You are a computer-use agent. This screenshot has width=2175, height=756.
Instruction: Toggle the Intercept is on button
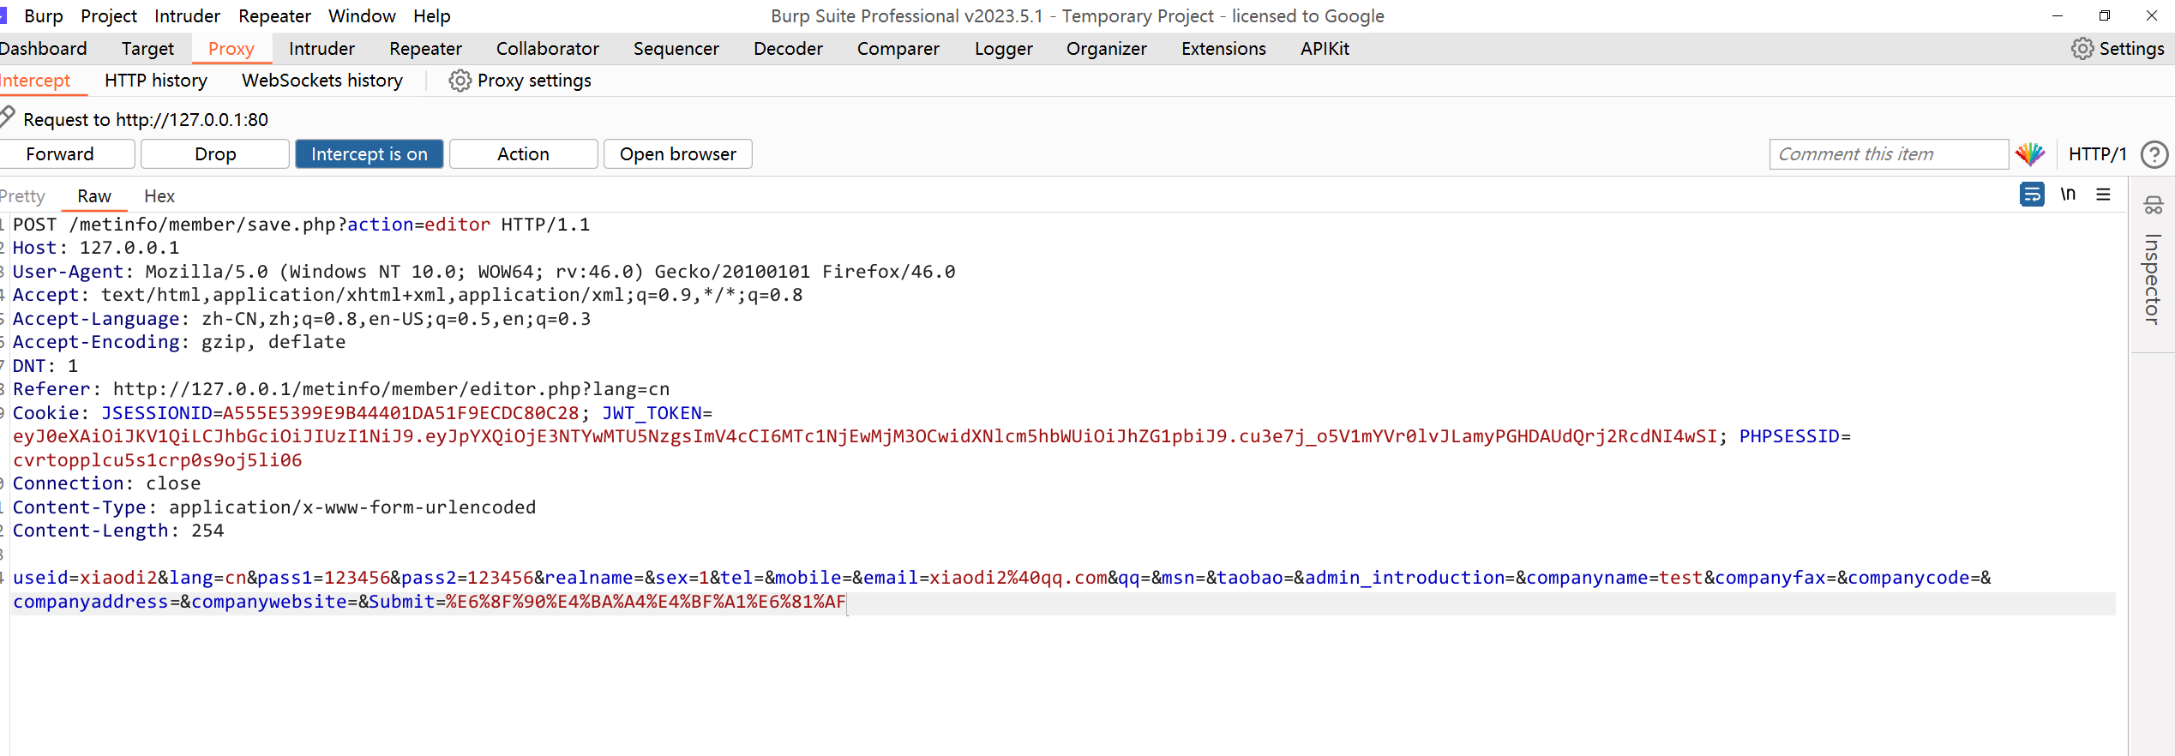[x=370, y=154]
